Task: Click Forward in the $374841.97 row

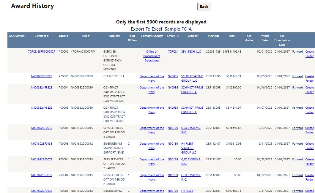Action: pos(297,108)
